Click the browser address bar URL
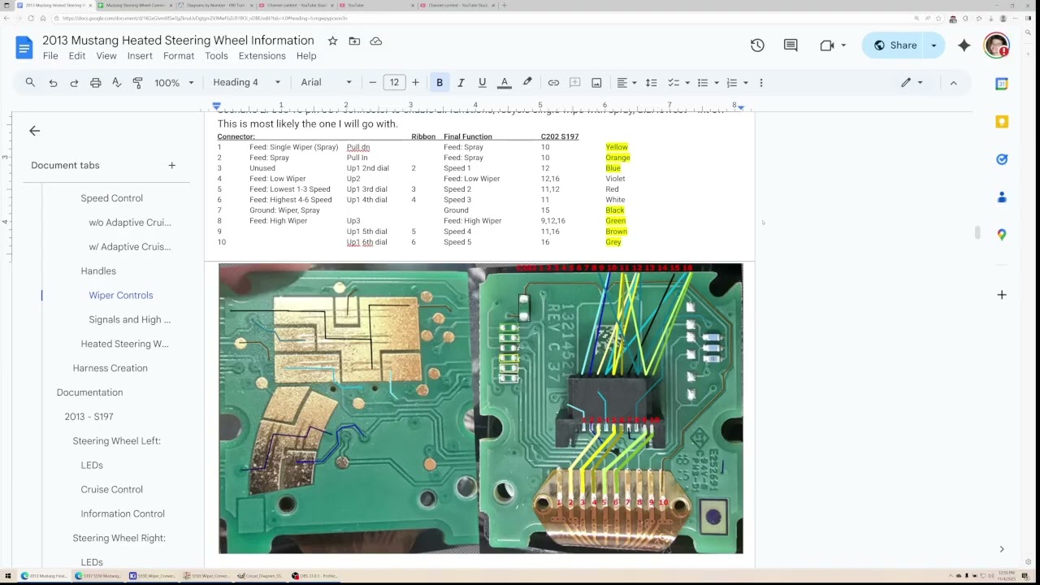The width and height of the screenshot is (1040, 585). point(205,18)
